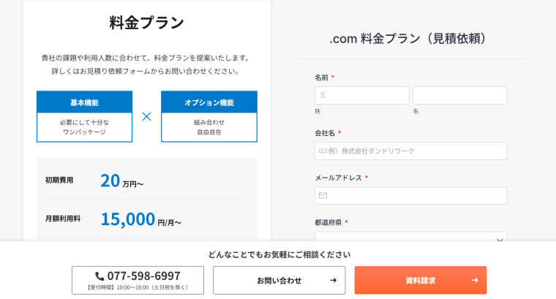Click the 会社名 field label

(x=325, y=133)
